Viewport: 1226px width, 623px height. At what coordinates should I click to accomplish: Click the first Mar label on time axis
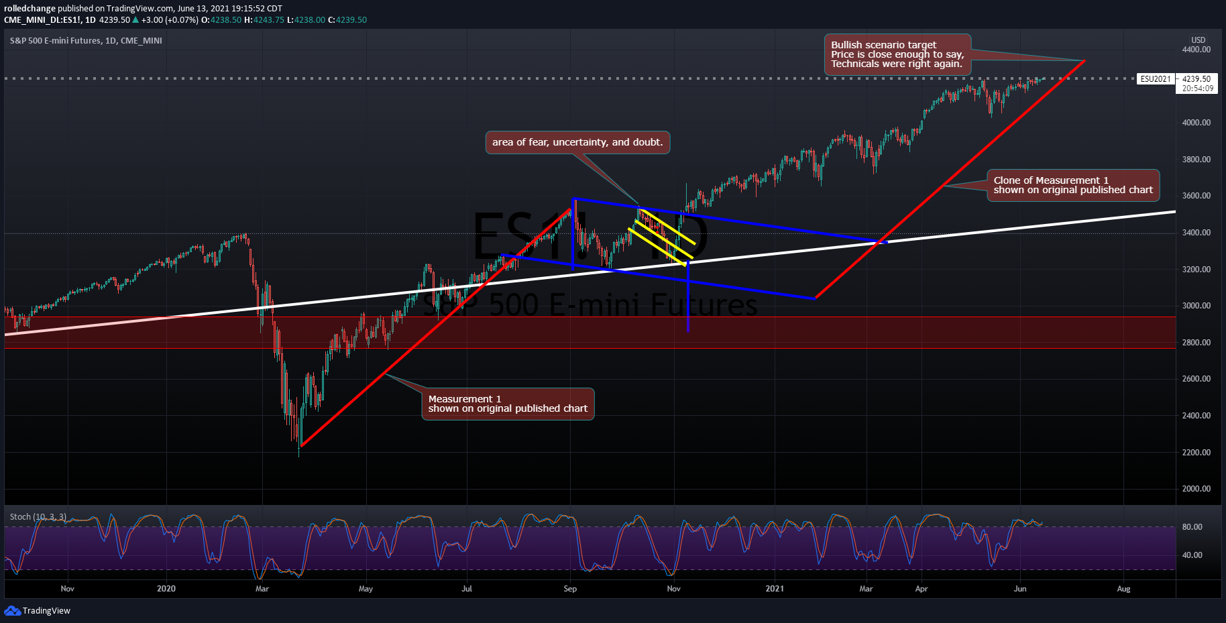pos(262,589)
